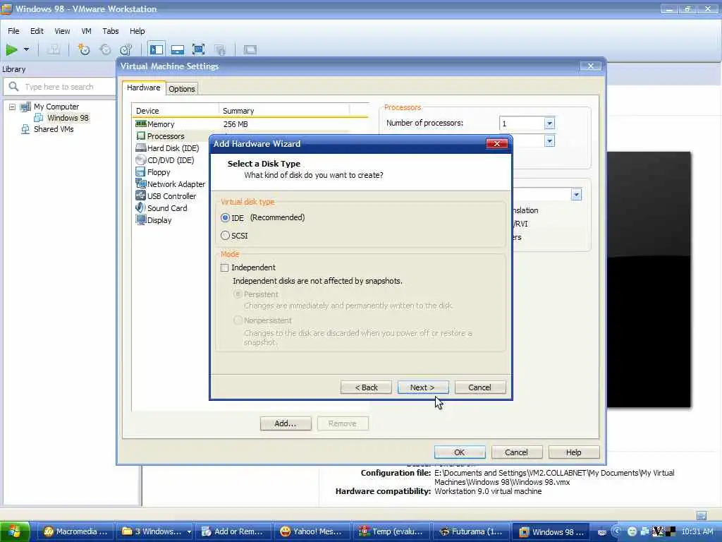
Task: Open the snapshot manager toolbar icon
Action: tap(126, 49)
